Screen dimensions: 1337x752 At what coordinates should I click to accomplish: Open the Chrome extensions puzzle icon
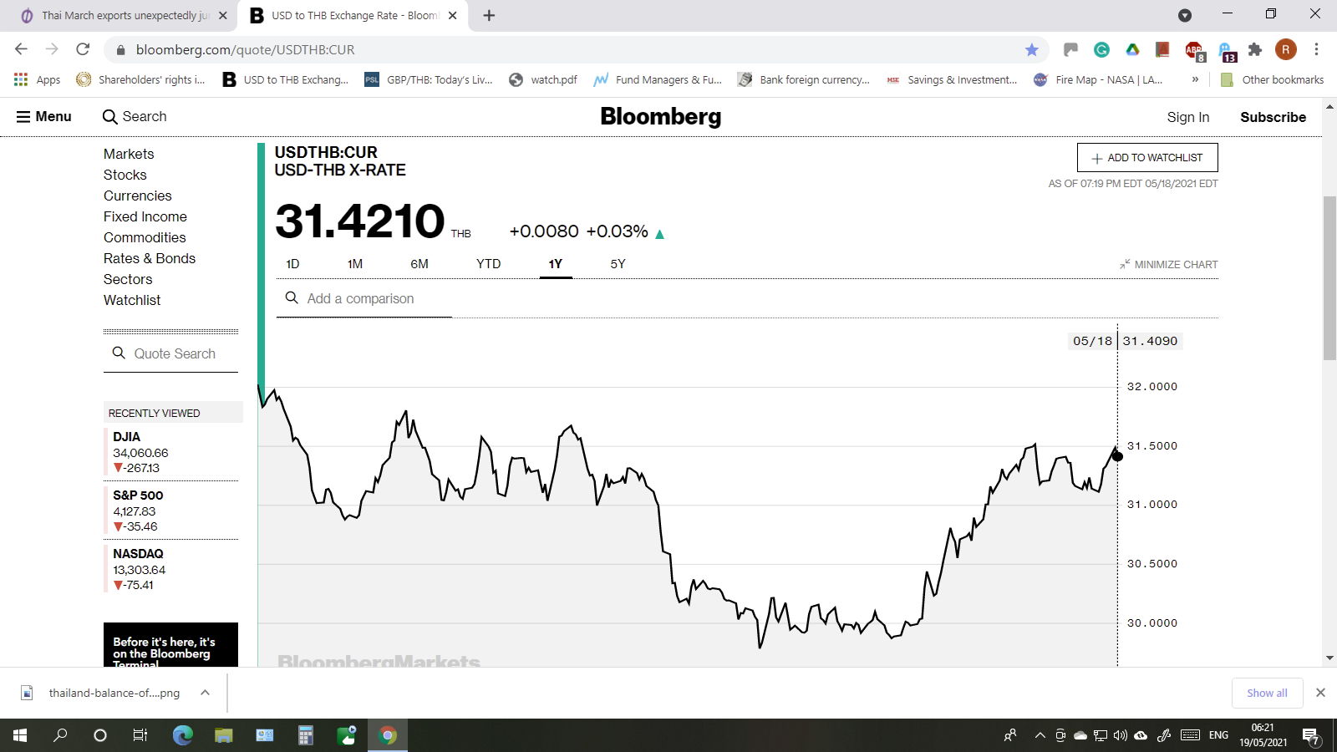click(x=1255, y=50)
